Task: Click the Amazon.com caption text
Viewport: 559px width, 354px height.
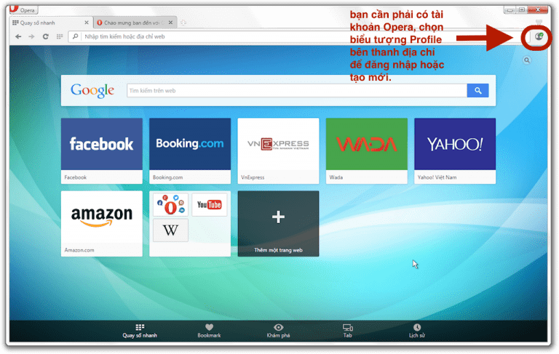Action: 79,250
